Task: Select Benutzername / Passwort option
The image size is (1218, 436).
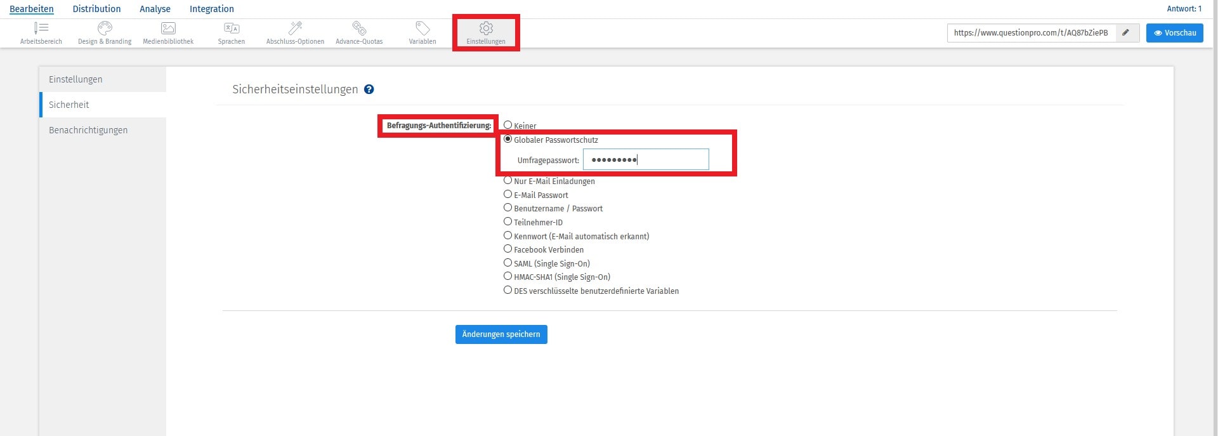Action: pos(507,208)
